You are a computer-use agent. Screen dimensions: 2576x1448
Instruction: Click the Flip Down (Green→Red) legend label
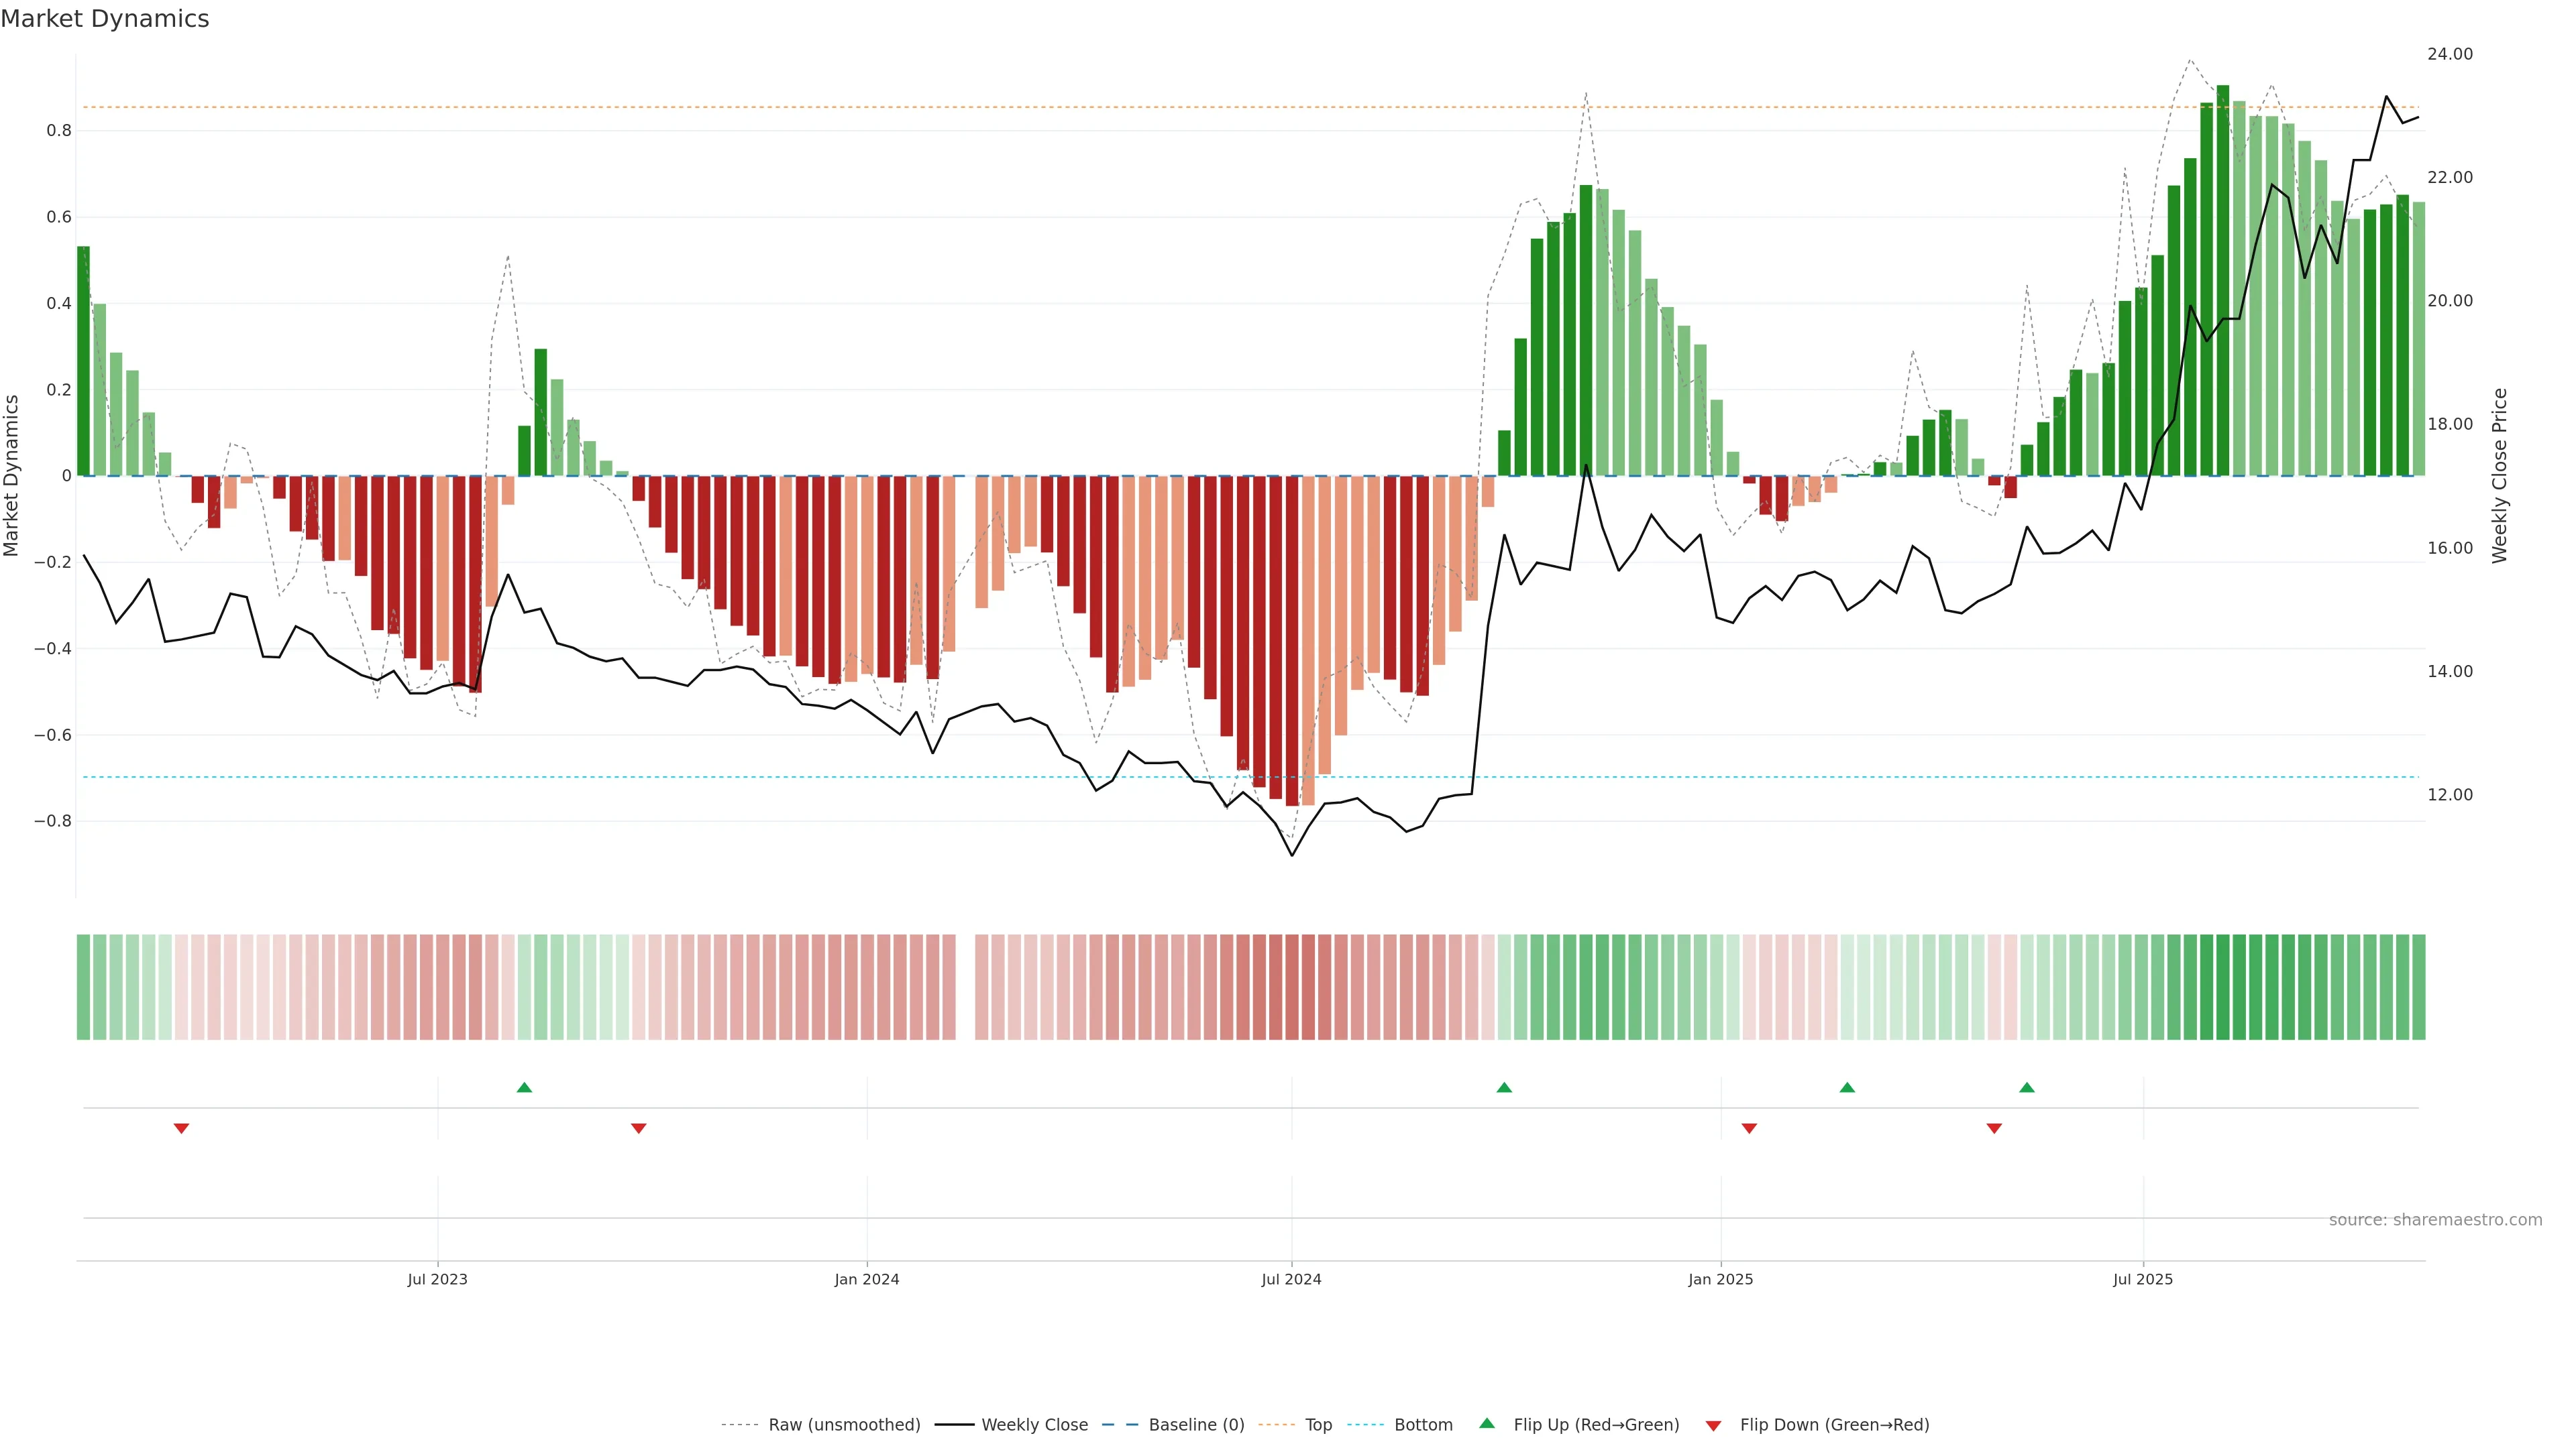(1834, 1425)
